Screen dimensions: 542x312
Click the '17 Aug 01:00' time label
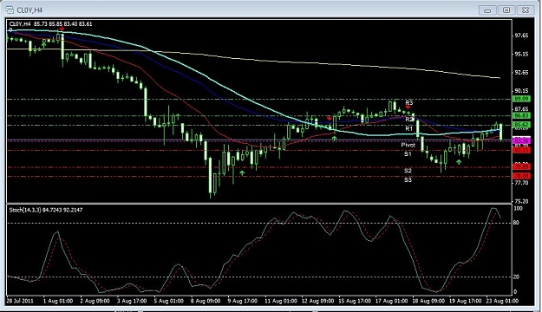pyautogui.click(x=392, y=301)
